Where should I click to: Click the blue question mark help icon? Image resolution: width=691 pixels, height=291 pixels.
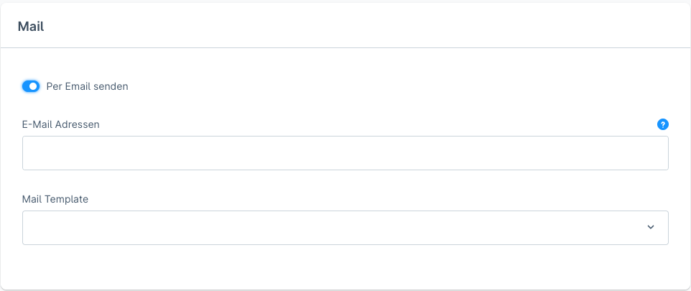(663, 124)
